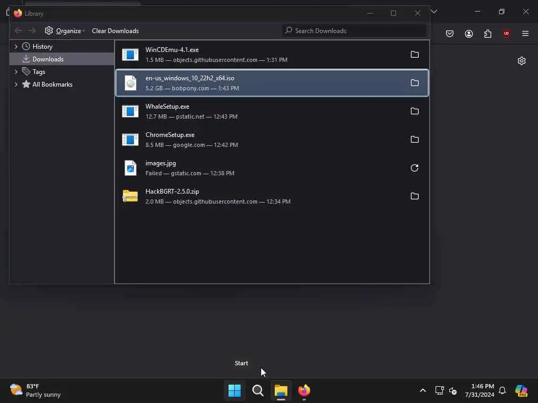Screen dimensions: 538x403
Task: Open uBlock Origin extension icon
Action: [506, 34]
